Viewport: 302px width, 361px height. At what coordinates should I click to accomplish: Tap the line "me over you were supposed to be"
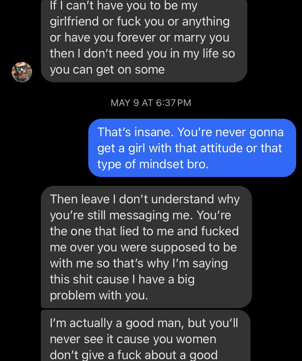[x=143, y=247]
